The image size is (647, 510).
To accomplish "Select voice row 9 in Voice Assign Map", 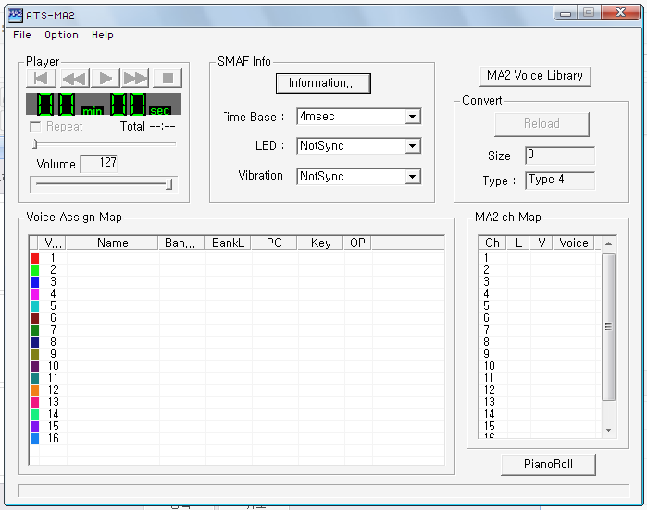I will [x=238, y=354].
